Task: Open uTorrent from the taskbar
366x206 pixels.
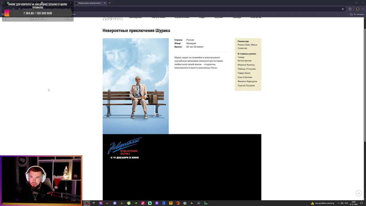Action: pos(129,203)
